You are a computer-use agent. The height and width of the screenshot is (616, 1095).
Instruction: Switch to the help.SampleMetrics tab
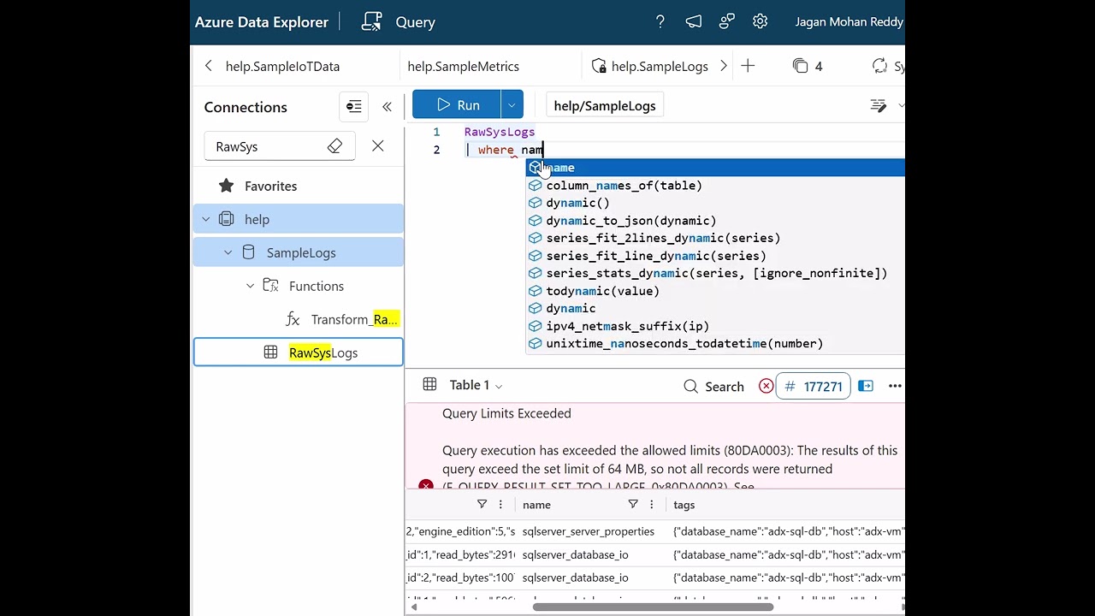(x=463, y=66)
